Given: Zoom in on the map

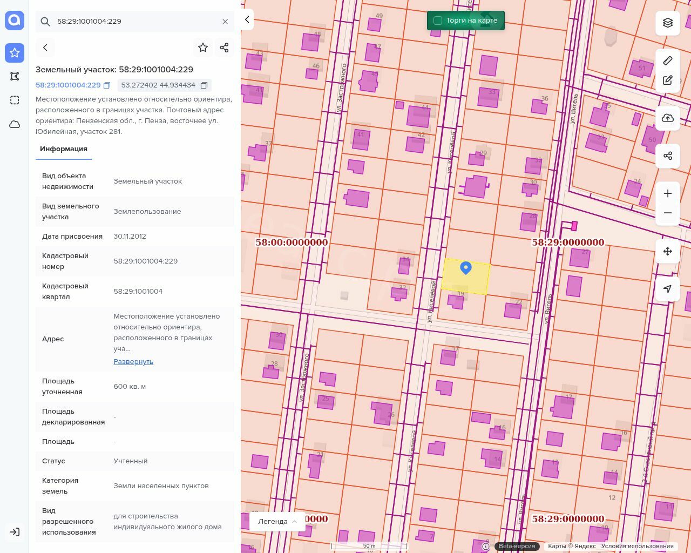Looking at the screenshot, I should coord(668,193).
